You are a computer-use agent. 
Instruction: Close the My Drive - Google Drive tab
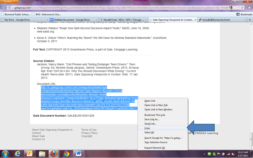pyautogui.click(x=47, y=20)
